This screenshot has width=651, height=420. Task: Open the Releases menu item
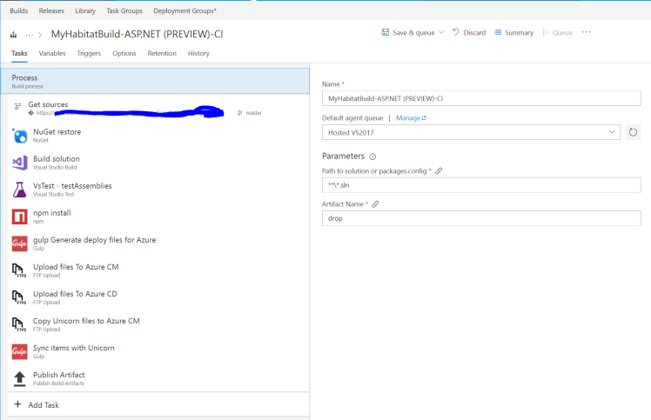51,10
